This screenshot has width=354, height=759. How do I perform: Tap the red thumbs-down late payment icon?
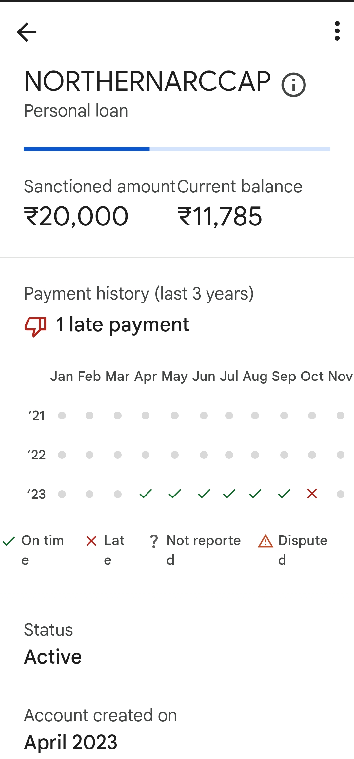[35, 326]
